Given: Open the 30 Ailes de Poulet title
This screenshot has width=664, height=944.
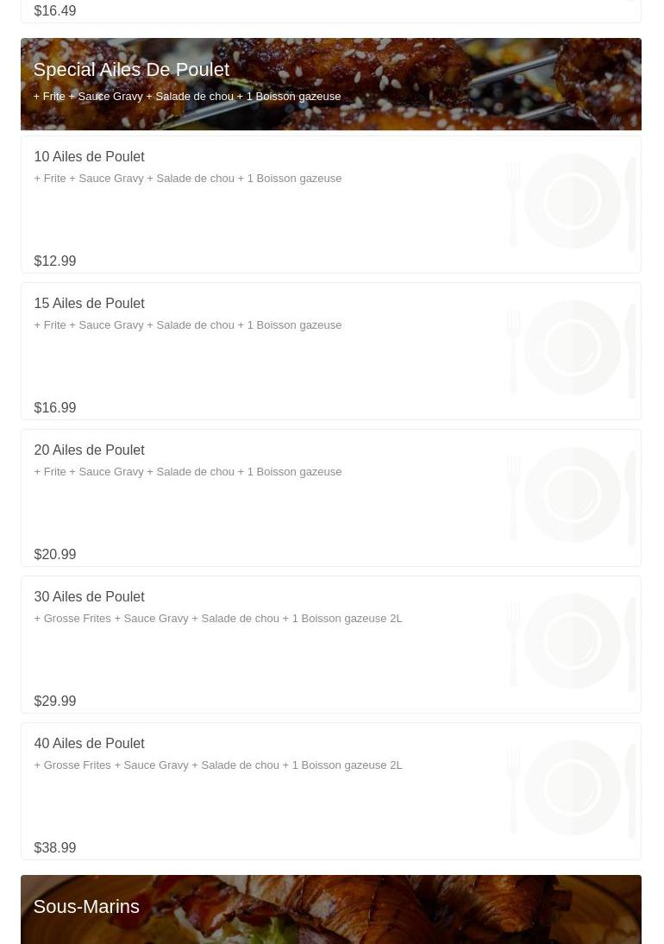Looking at the screenshot, I should click(x=89, y=597).
